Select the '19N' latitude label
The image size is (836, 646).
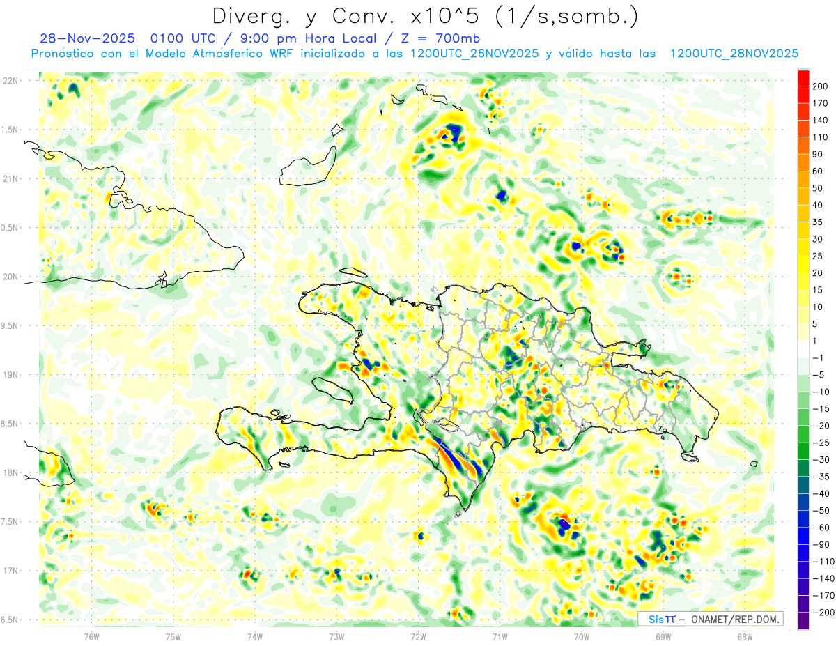pyautogui.click(x=10, y=375)
